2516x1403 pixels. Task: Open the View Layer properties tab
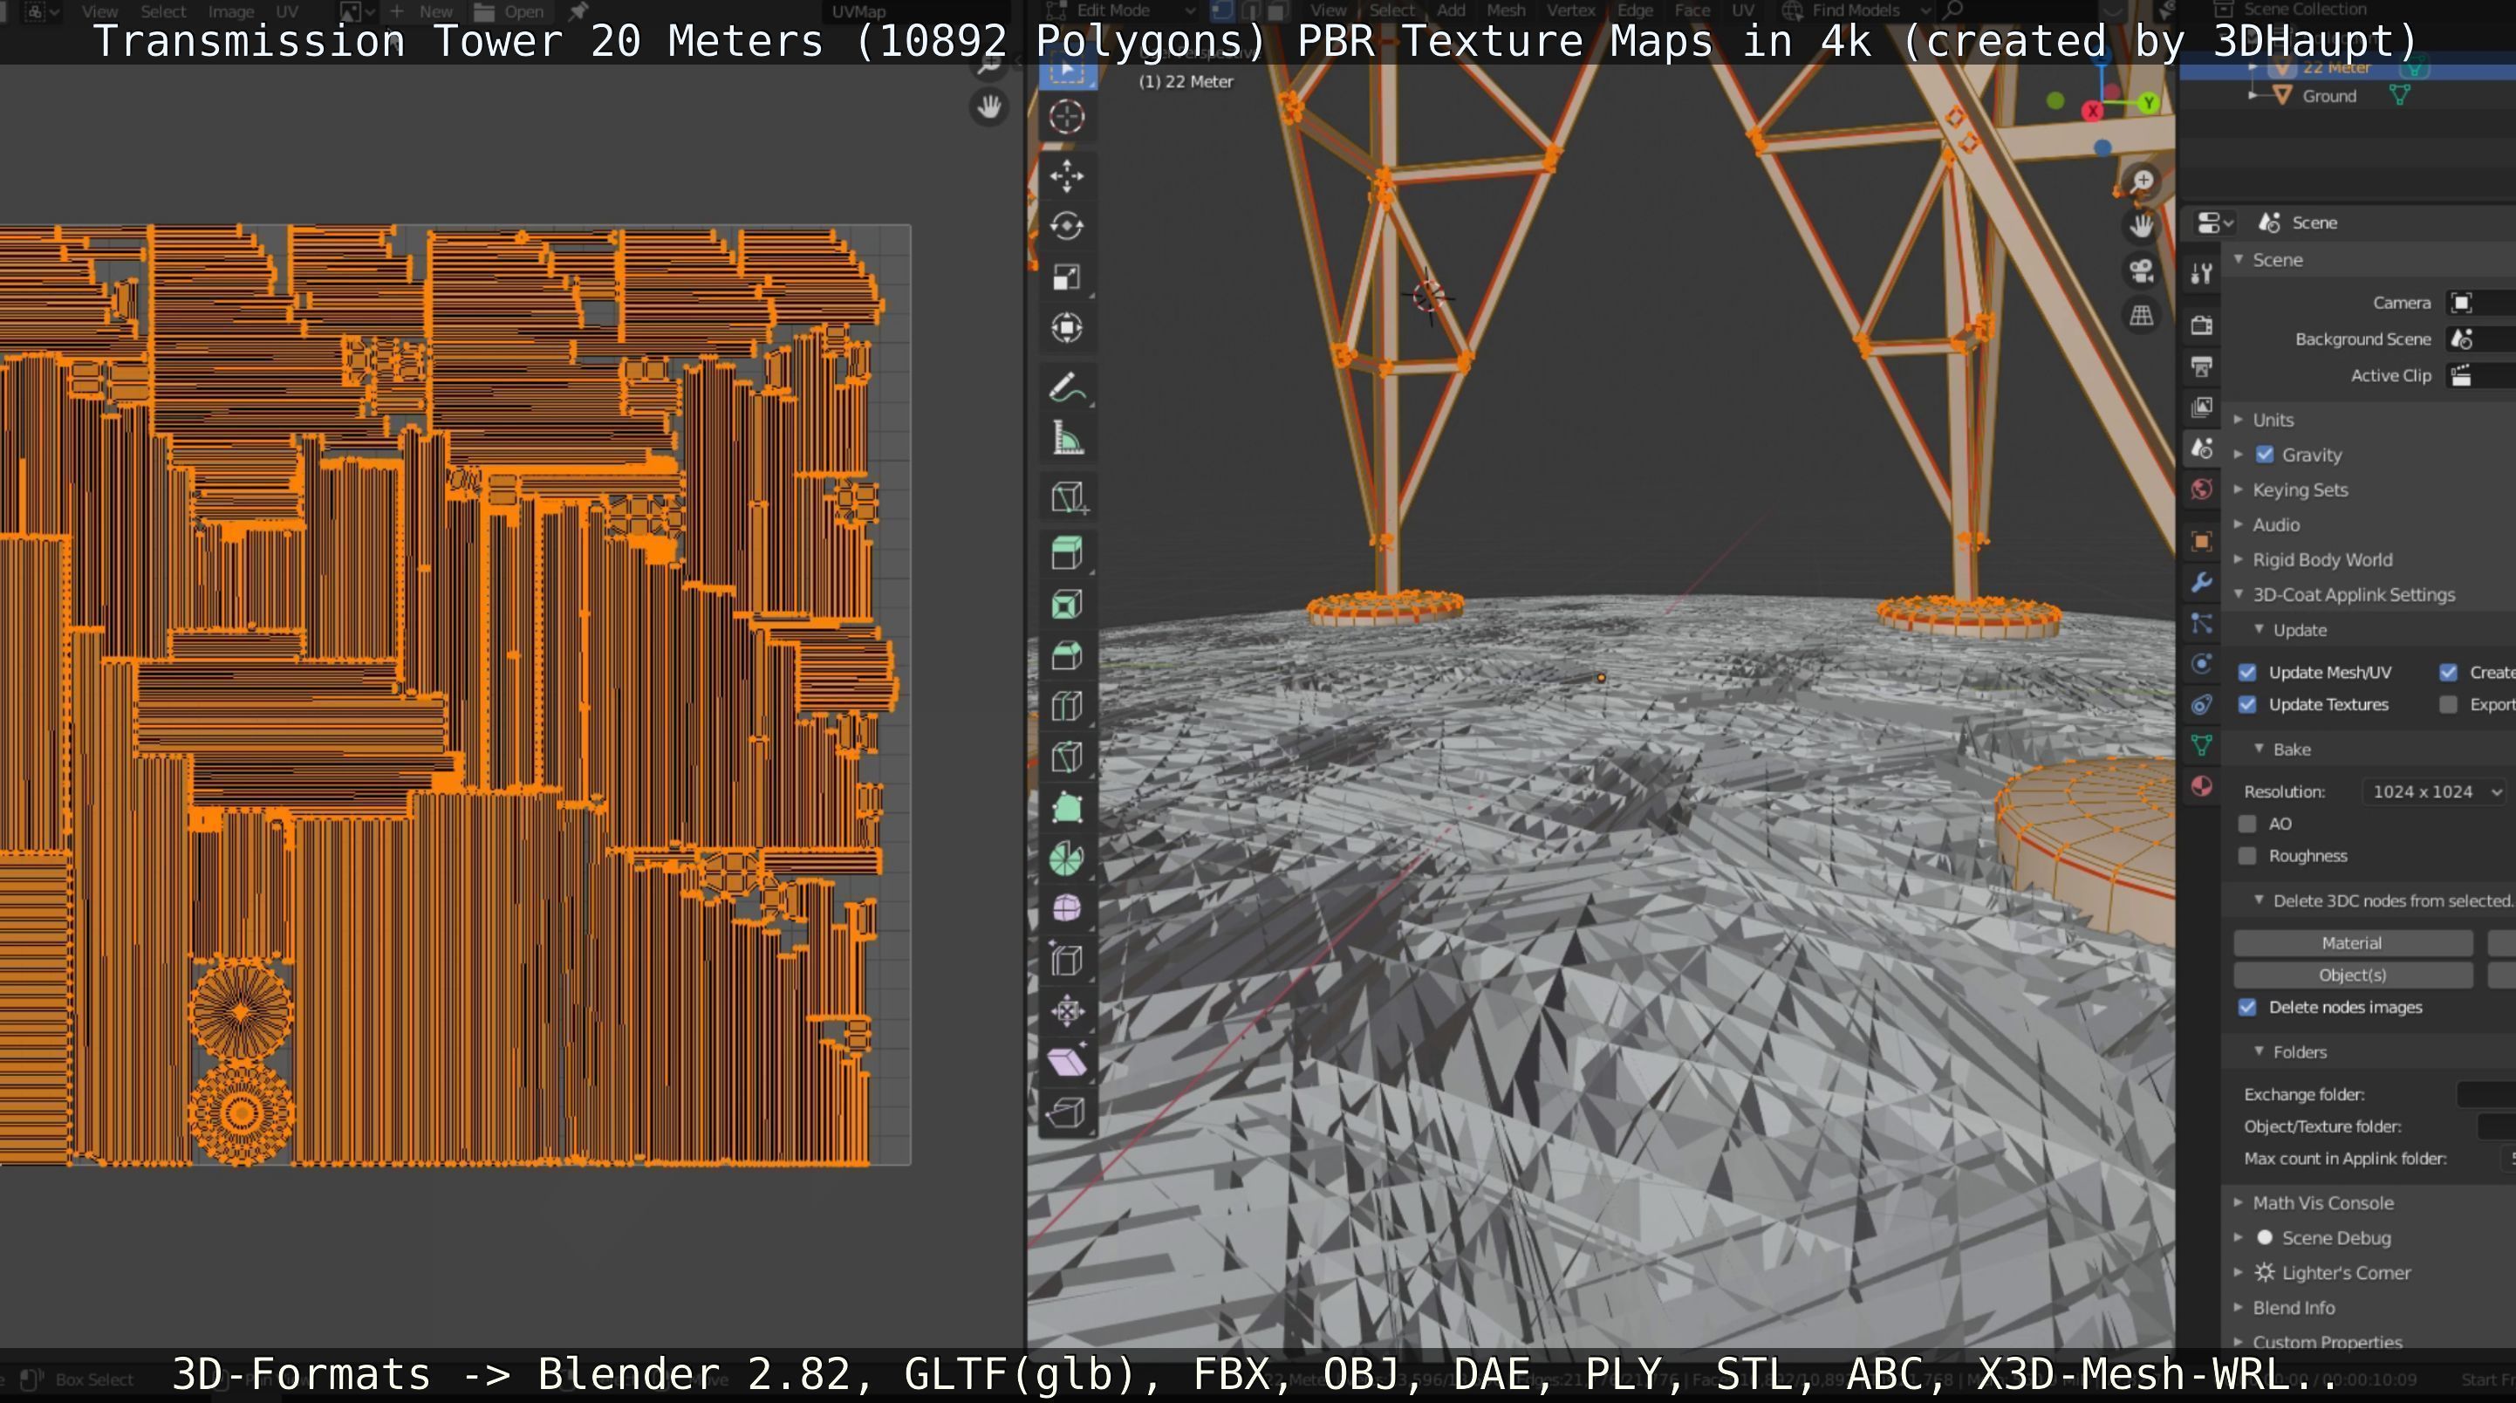2202,407
